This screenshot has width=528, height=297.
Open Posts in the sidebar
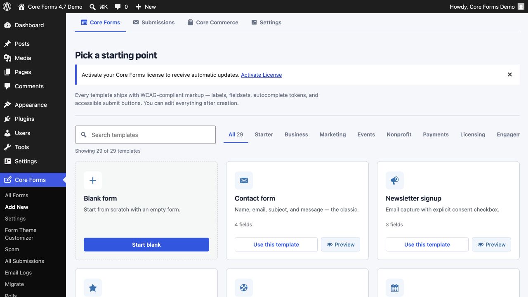(33, 44)
